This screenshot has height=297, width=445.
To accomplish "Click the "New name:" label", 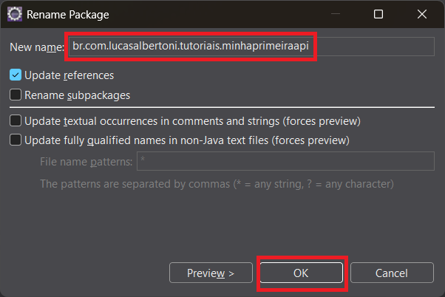I will 37,47.
